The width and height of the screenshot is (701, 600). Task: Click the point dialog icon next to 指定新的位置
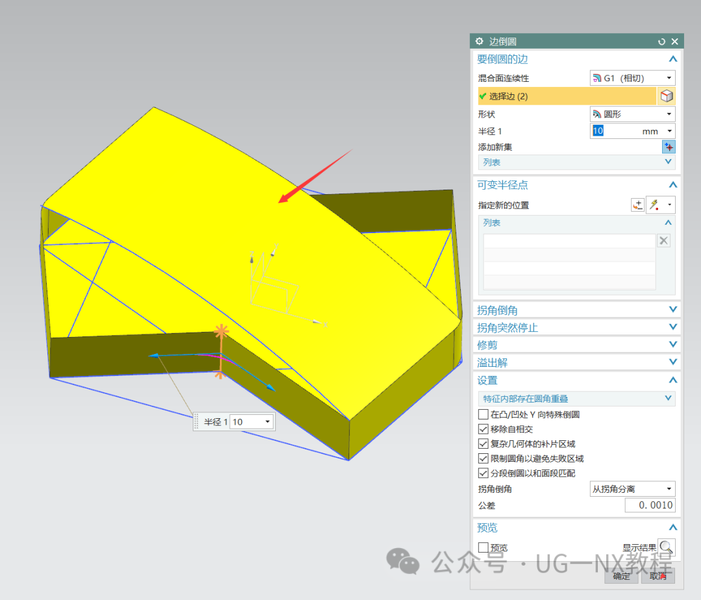click(637, 205)
